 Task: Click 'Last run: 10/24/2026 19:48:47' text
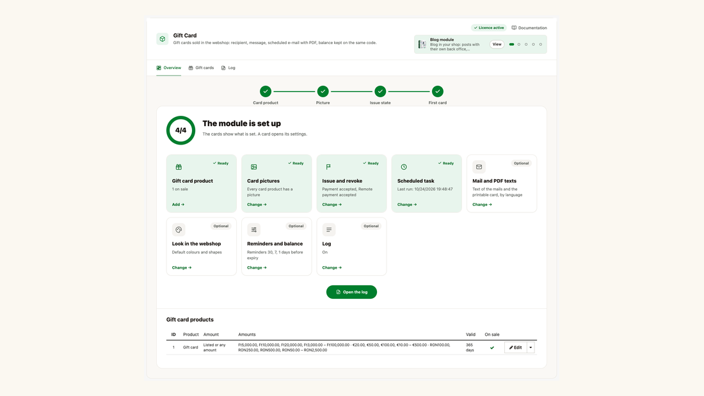pyautogui.click(x=425, y=189)
